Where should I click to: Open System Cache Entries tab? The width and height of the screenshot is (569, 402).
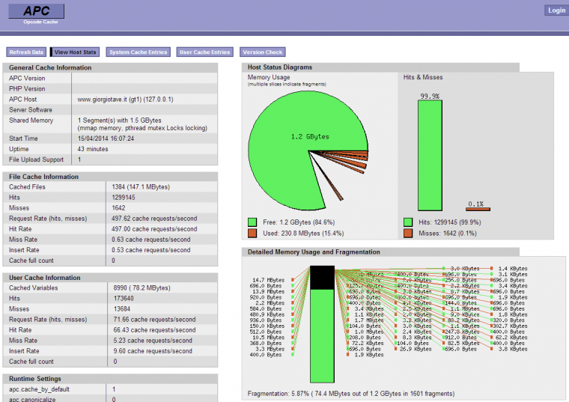tap(138, 52)
